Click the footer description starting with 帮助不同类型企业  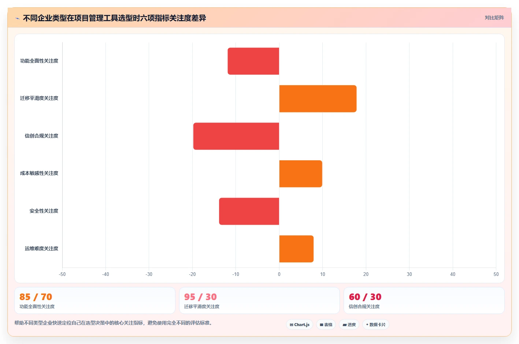point(114,323)
